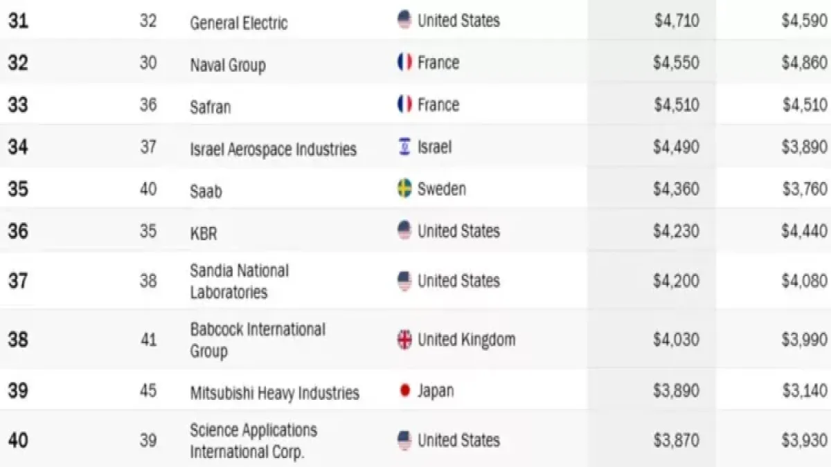Click France flag in Safran row

point(404,104)
